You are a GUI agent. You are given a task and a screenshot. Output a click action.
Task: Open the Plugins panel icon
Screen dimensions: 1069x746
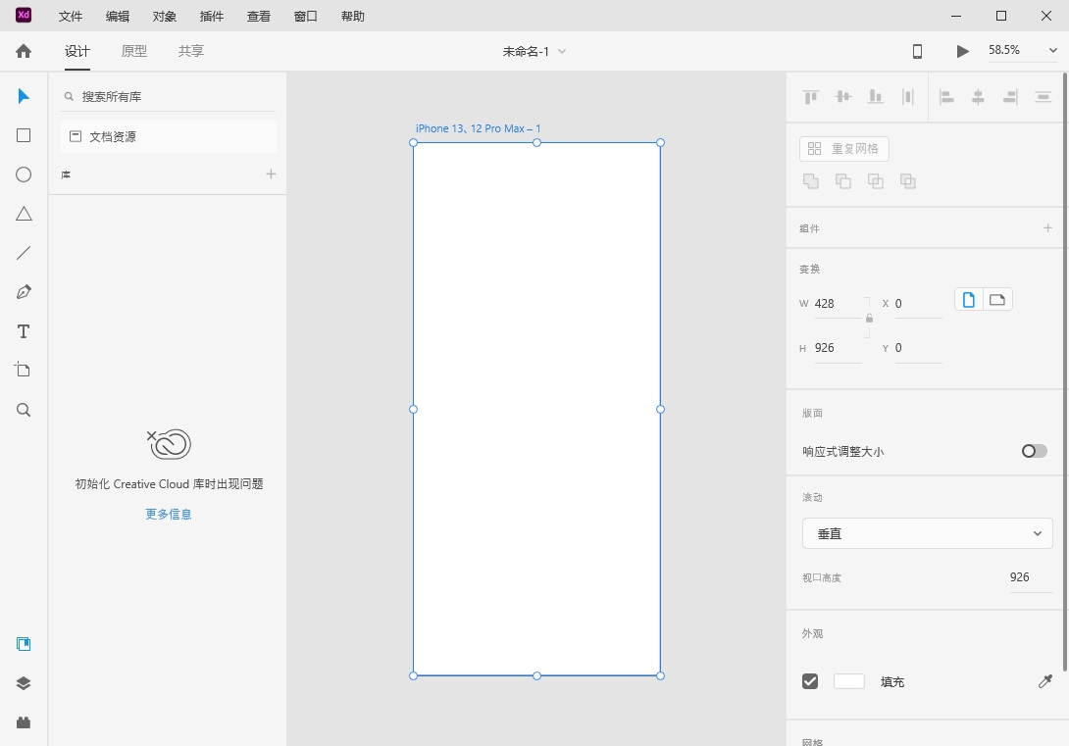[24, 722]
